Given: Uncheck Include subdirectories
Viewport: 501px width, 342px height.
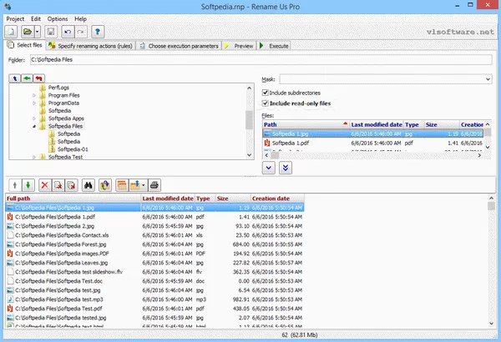Looking at the screenshot, I should 266,92.
